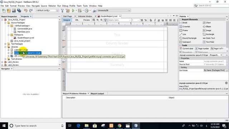Expand the Lab1_Review project node
The height and width of the screenshot is (129, 229).
point(2,62)
